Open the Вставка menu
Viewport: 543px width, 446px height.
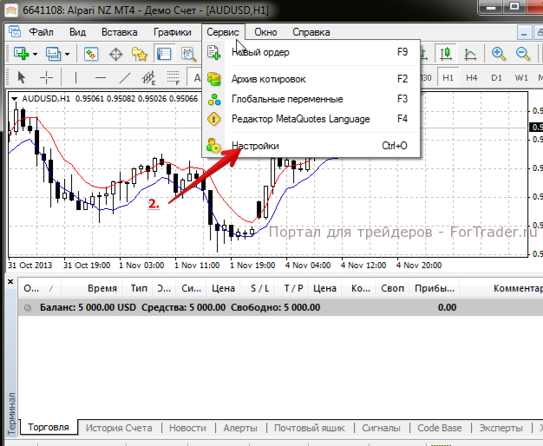click(119, 32)
